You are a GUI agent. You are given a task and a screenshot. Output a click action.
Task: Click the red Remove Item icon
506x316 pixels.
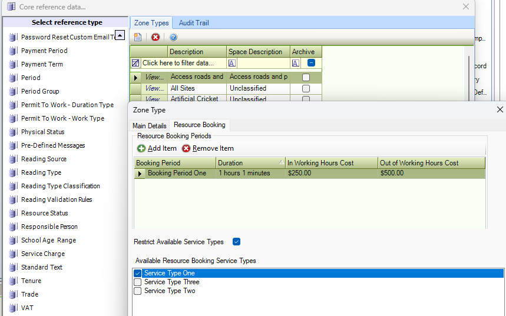pyautogui.click(x=186, y=148)
